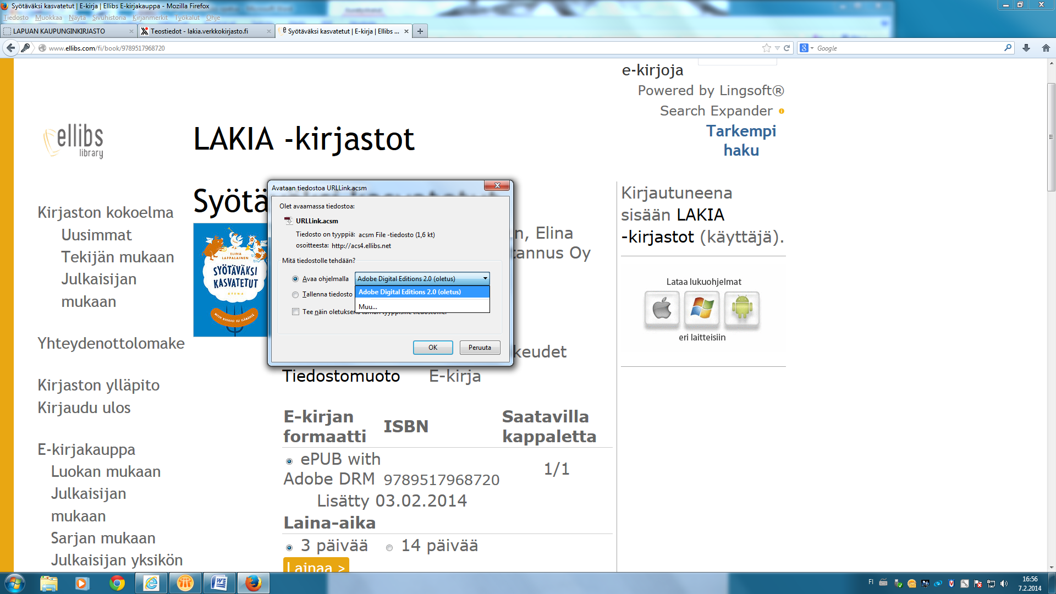Click Peruuta to cancel the dialog
Image resolution: width=1056 pixels, height=594 pixels.
[480, 348]
